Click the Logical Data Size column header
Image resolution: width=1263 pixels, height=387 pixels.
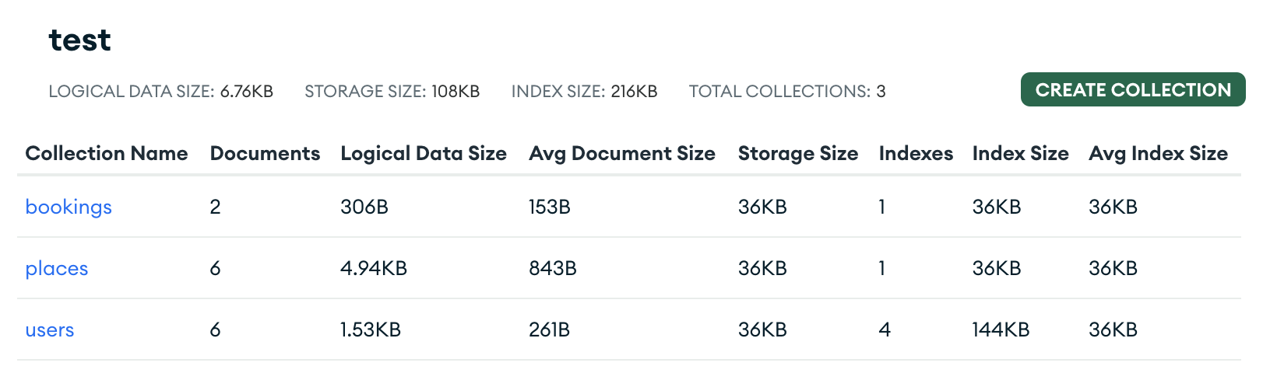coord(424,153)
